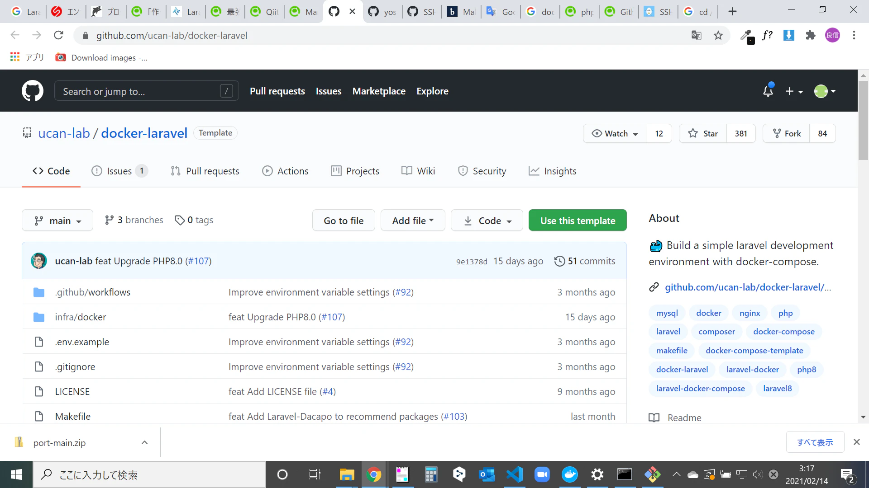Open the notifications bell
The height and width of the screenshot is (488, 869).
click(x=768, y=91)
